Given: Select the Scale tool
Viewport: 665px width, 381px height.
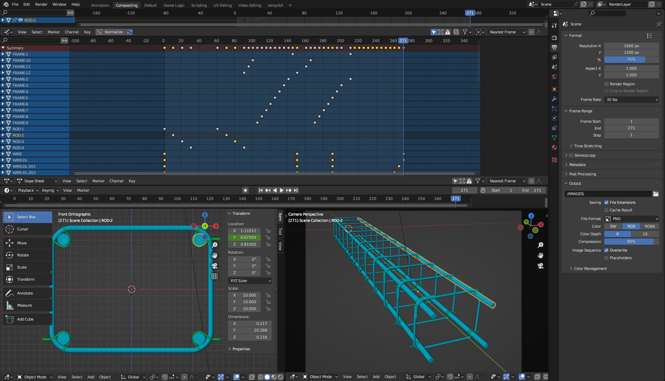Looking at the screenshot, I should click(28, 267).
